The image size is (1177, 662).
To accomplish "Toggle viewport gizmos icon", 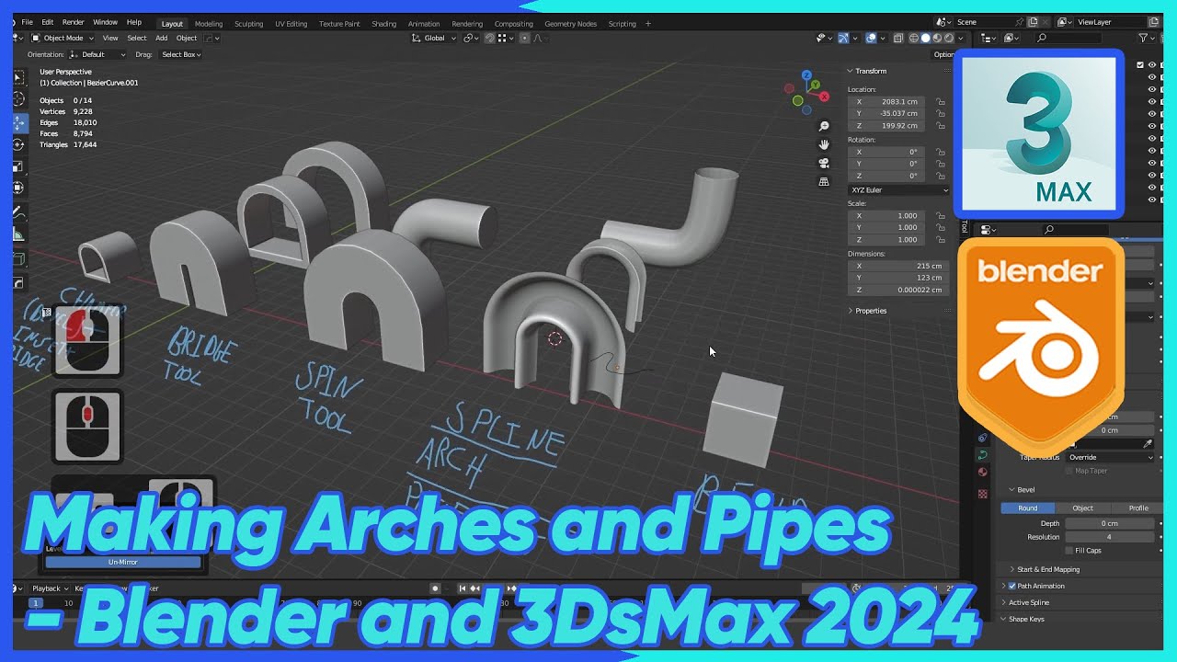I will (x=843, y=39).
